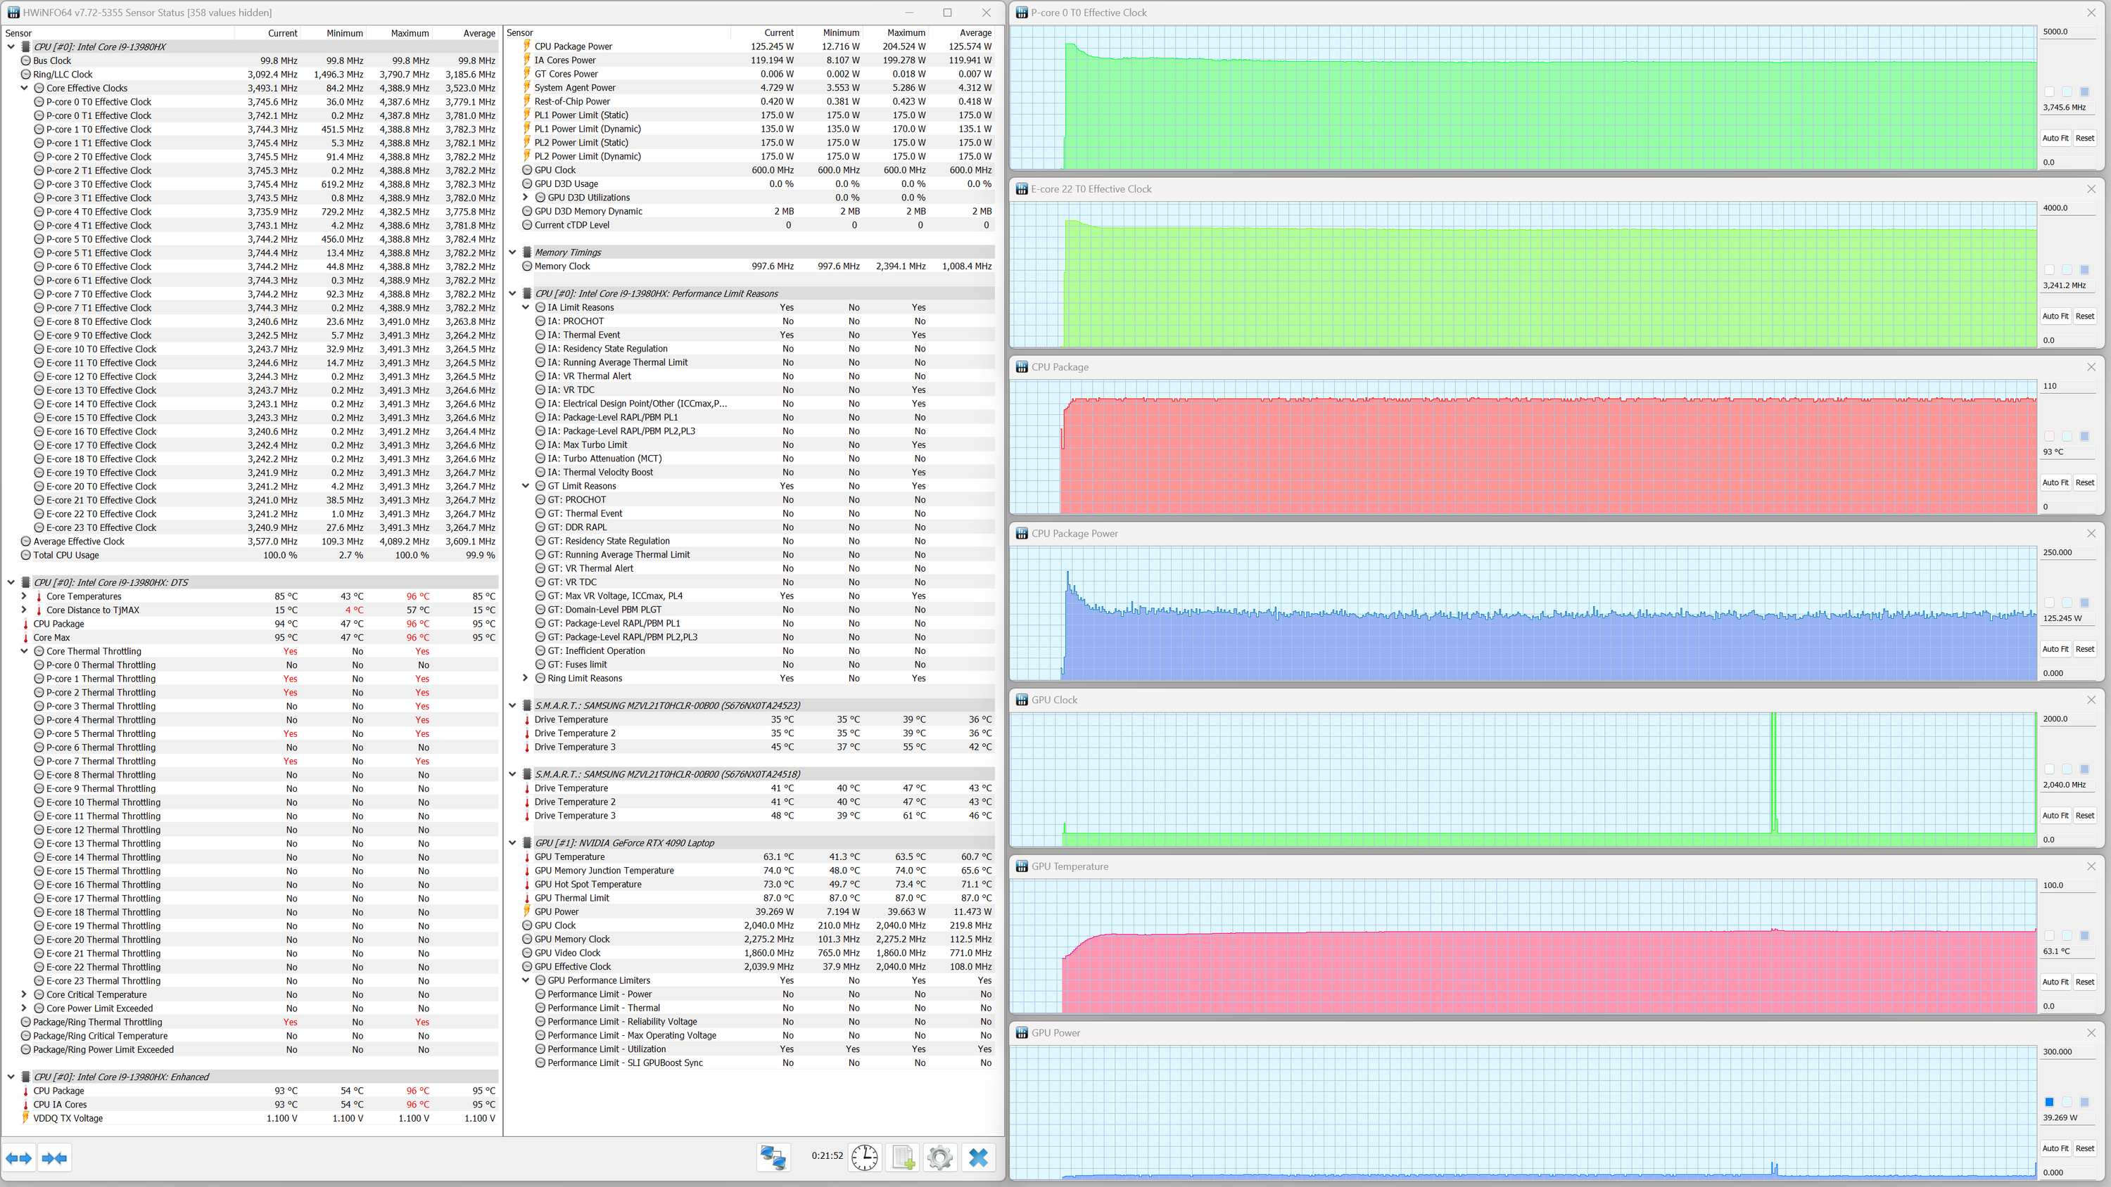
Task: Click the Maximum column header, left panel
Action: click(x=409, y=33)
